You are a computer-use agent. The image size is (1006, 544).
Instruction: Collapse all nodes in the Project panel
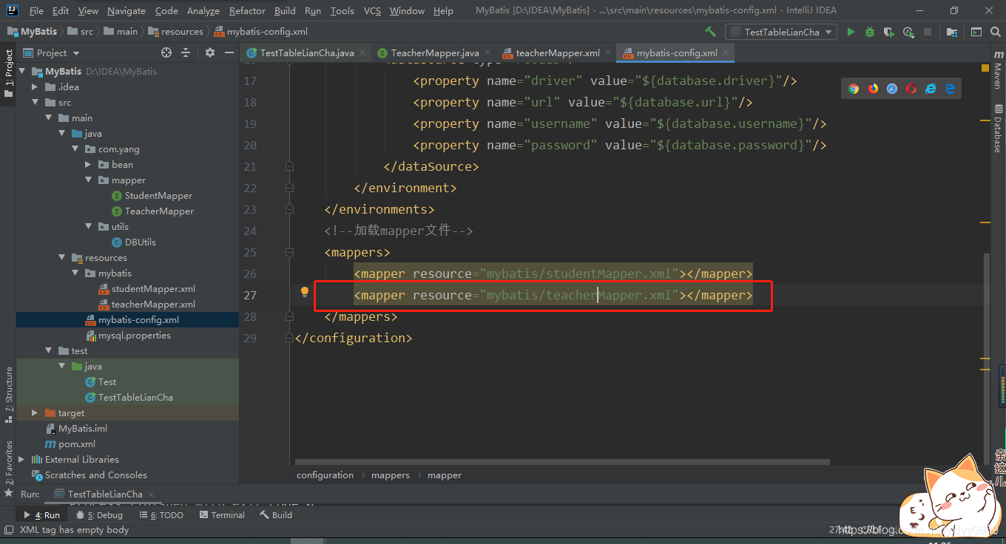(186, 52)
